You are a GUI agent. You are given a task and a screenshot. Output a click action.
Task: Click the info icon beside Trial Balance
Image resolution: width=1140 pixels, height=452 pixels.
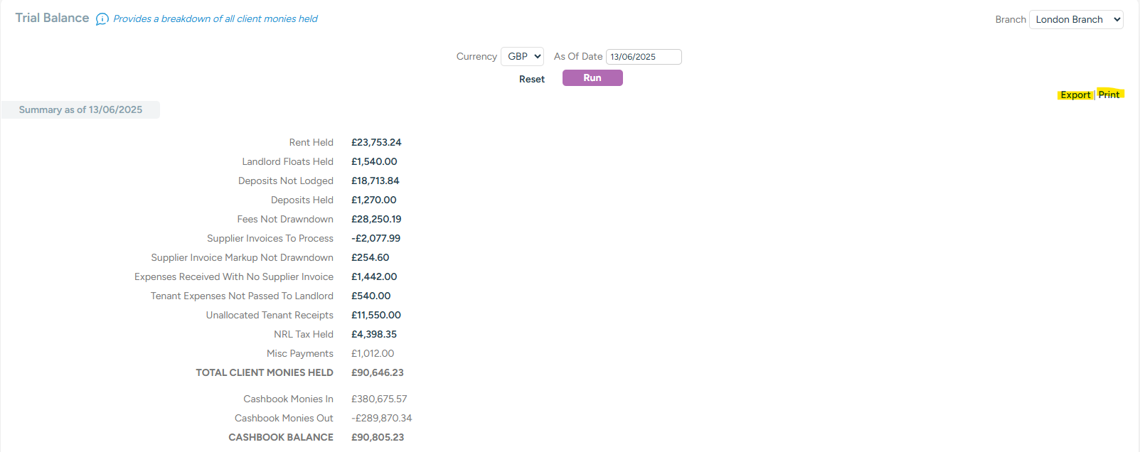(x=102, y=19)
